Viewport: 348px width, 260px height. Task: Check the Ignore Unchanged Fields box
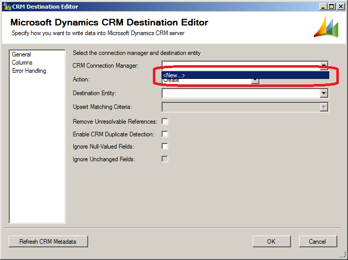pos(165,159)
